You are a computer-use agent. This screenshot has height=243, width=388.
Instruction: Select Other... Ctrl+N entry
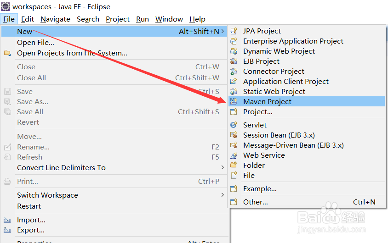pyautogui.click(x=307, y=202)
